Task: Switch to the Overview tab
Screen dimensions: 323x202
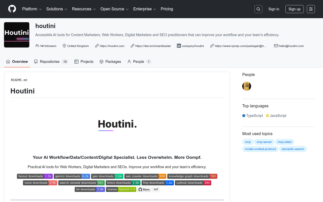Action: point(17,61)
